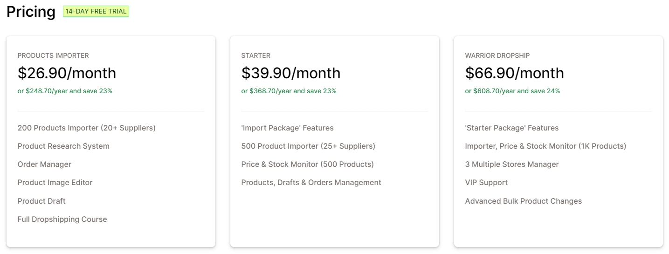Click the $26.90/month price
The image size is (669, 254).
tap(67, 73)
